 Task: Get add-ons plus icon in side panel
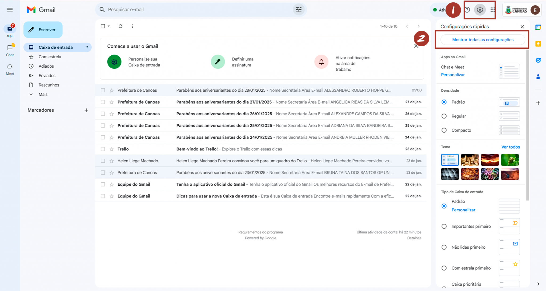coord(538,103)
